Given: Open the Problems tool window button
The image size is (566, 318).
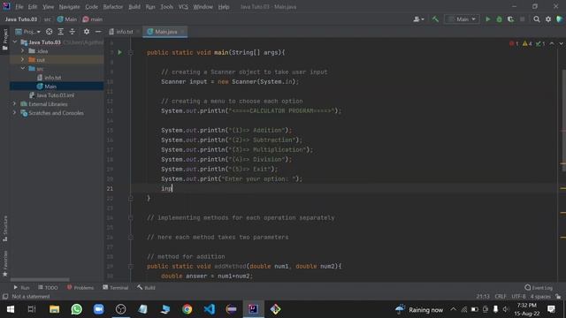Looking at the screenshot, I should tap(80, 287).
